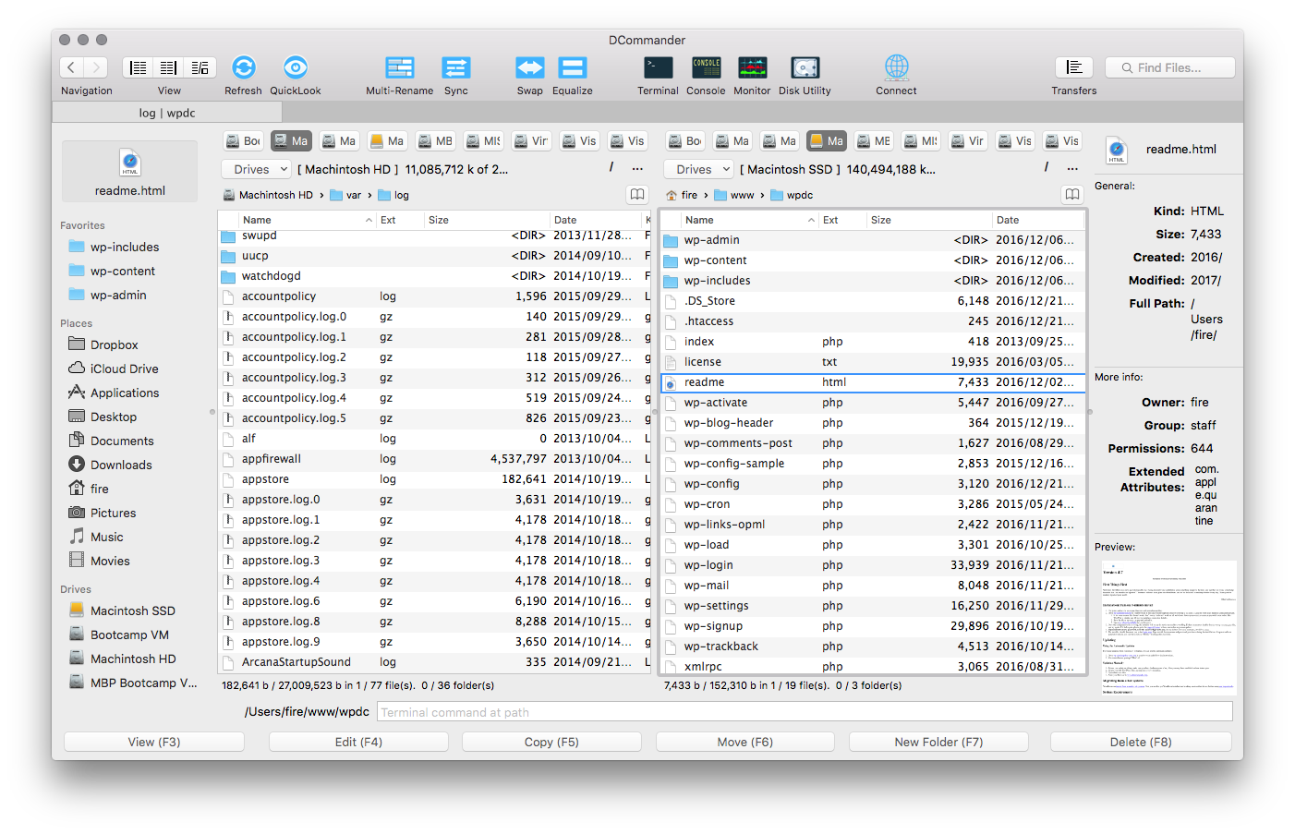Open Music in the sidebar
The image size is (1295, 834).
tap(107, 537)
